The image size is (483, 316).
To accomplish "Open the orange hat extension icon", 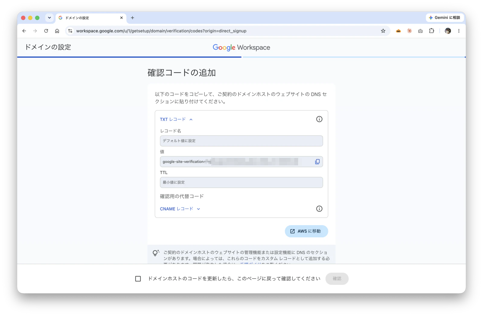I will 398,31.
